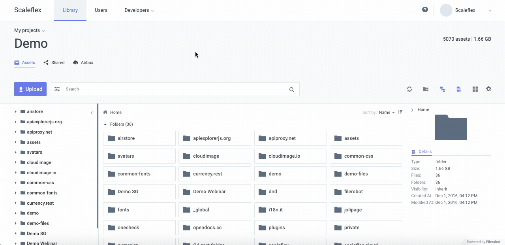The width and height of the screenshot is (505, 245).
Task: Switch to the Shared tab
Action: [54, 62]
